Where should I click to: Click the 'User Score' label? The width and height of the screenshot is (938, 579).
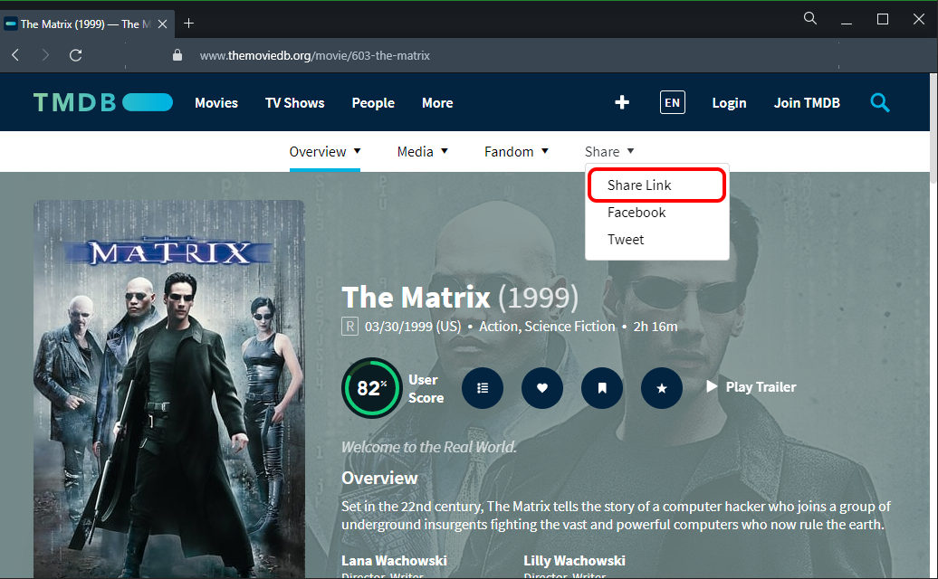pos(426,389)
